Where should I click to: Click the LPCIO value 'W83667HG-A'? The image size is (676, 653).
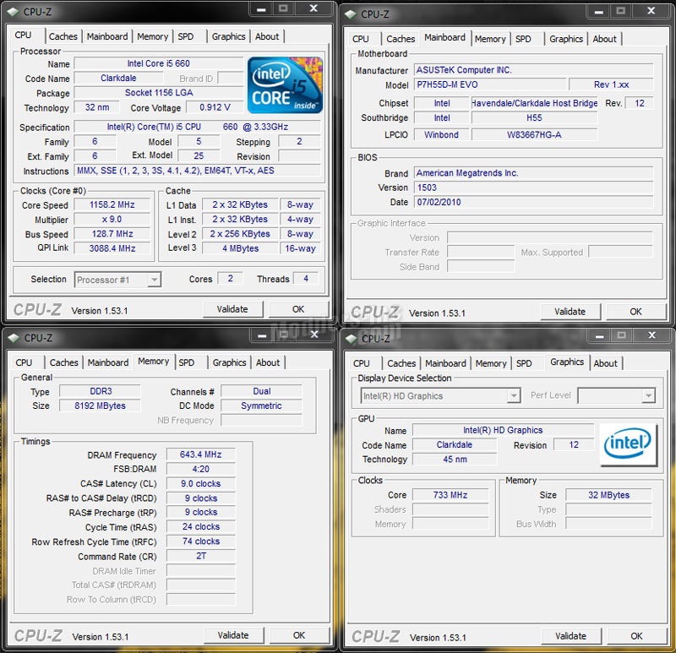click(535, 135)
